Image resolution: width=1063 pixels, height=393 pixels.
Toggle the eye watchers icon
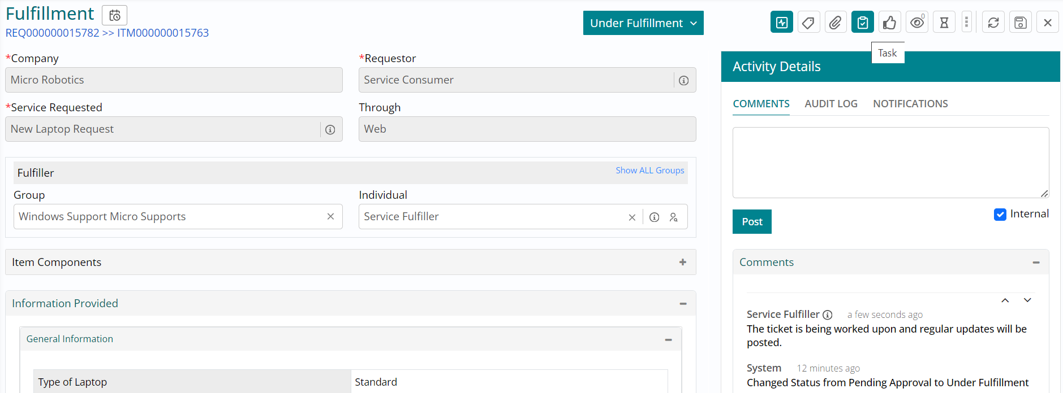(x=916, y=23)
